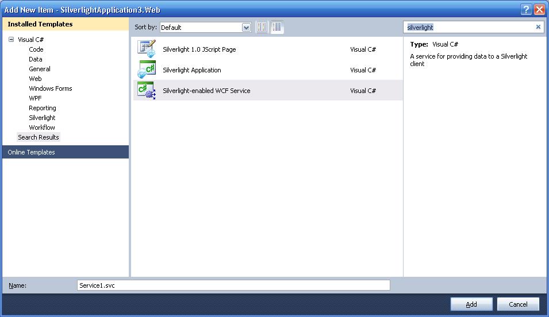Close the Add New Item dialog
Viewport: 549px width, 317px height.
tap(539, 9)
